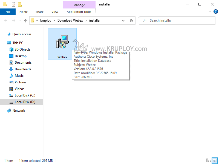
Task: Click the kruploy breadcrumb in address bar
Action: pos(46,20)
